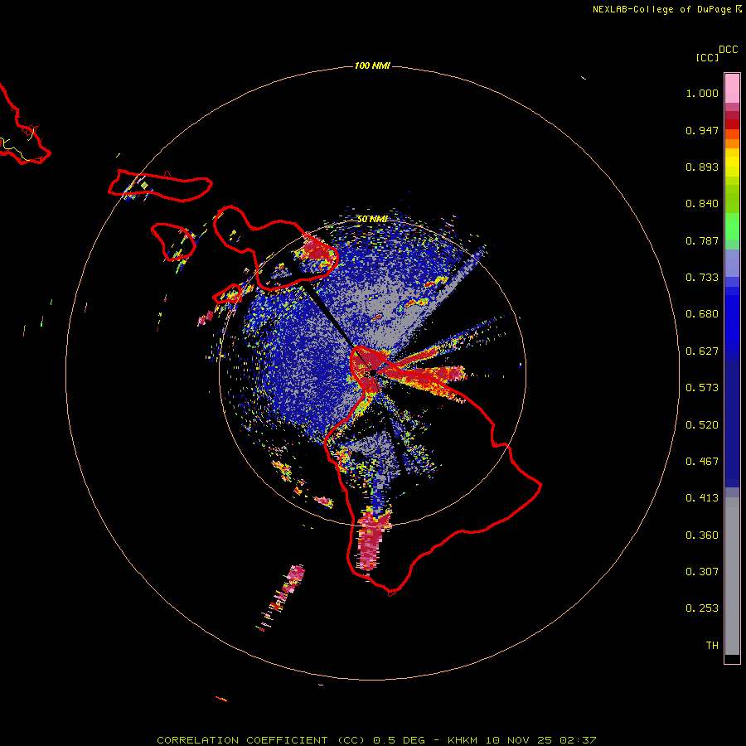Click the 50 NMI range ring label
The width and height of the screenshot is (746, 746).
(372, 219)
